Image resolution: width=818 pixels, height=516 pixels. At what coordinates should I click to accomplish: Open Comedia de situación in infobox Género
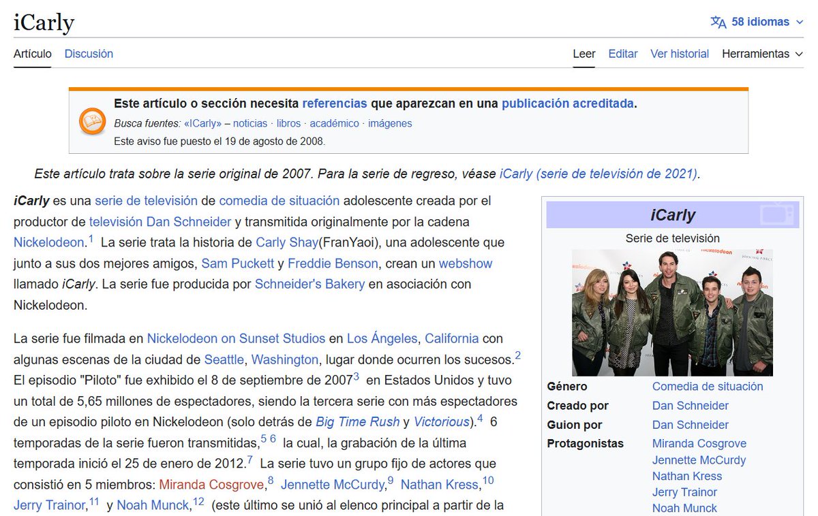pyautogui.click(x=708, y=387)
